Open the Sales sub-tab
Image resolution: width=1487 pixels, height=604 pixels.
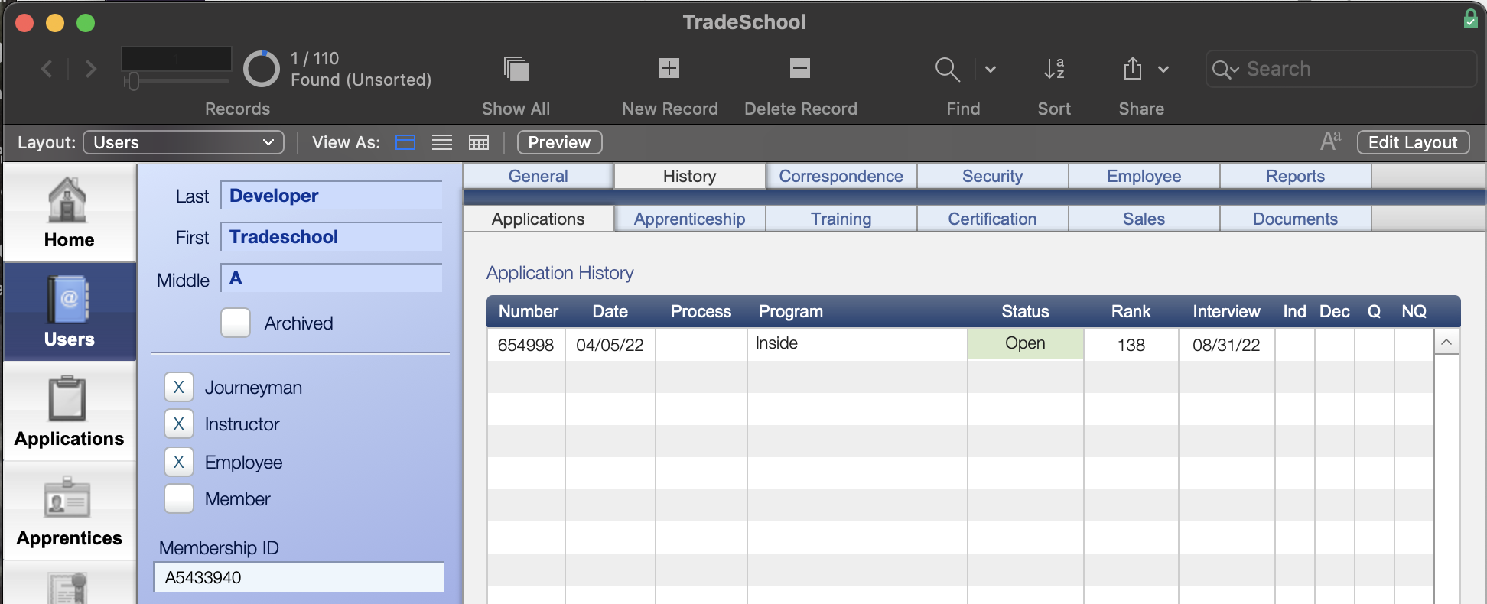click(1144, 219)
